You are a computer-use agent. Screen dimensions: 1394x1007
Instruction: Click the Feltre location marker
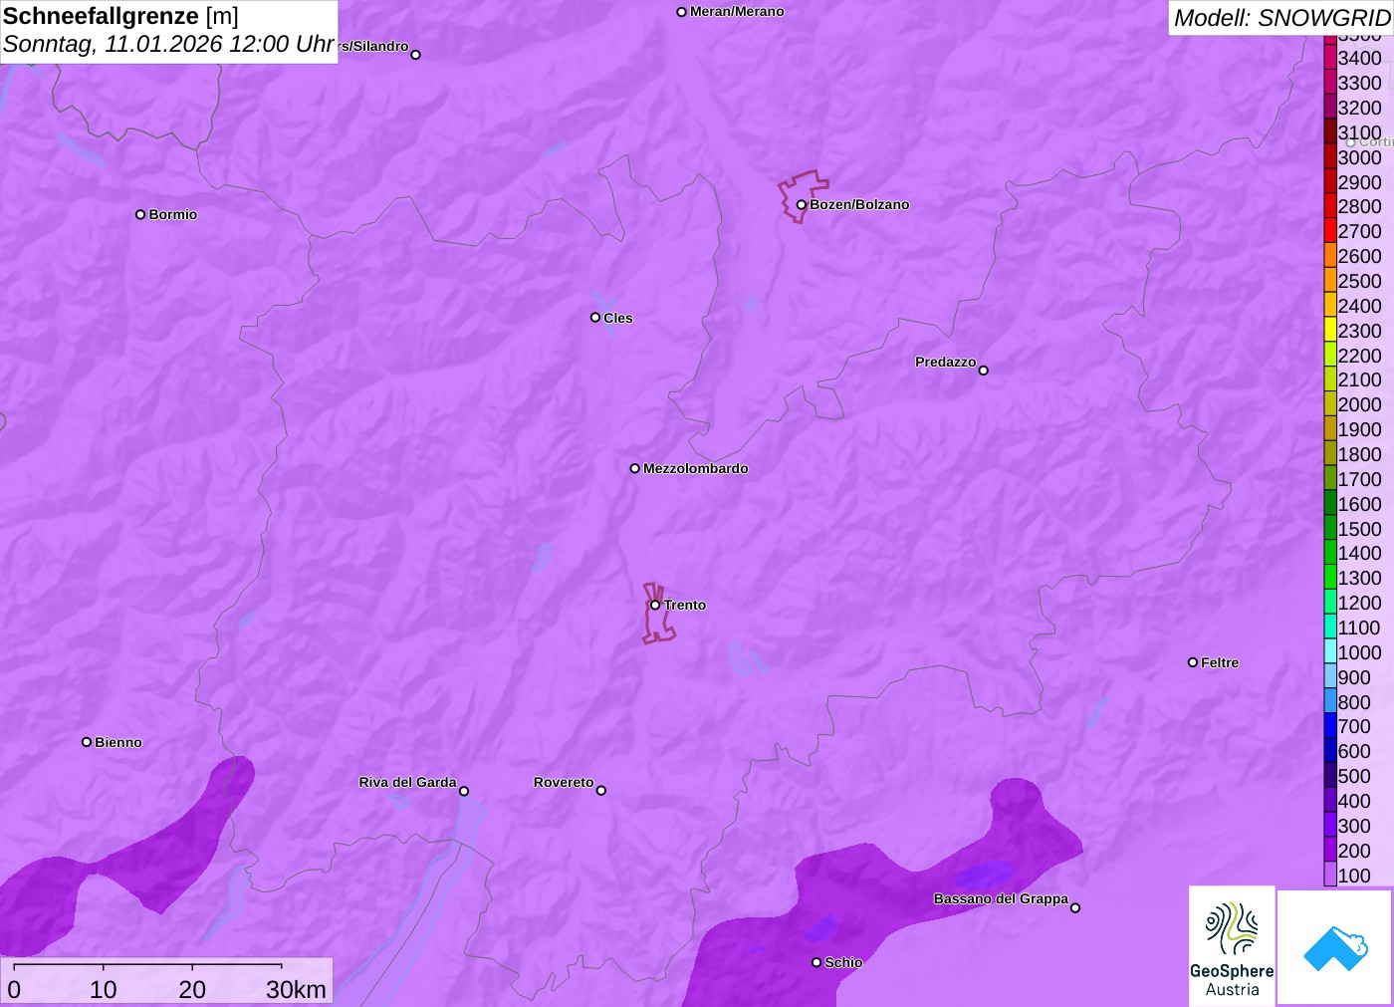coord(1193,662)
